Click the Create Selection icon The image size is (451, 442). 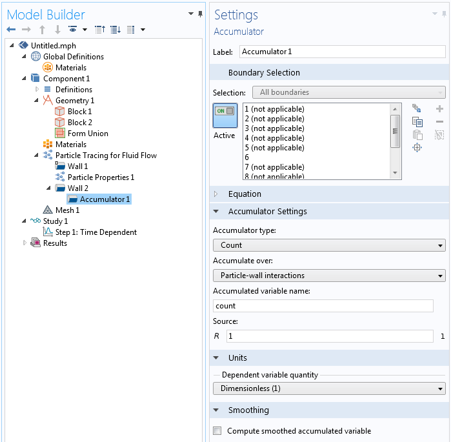417,108
